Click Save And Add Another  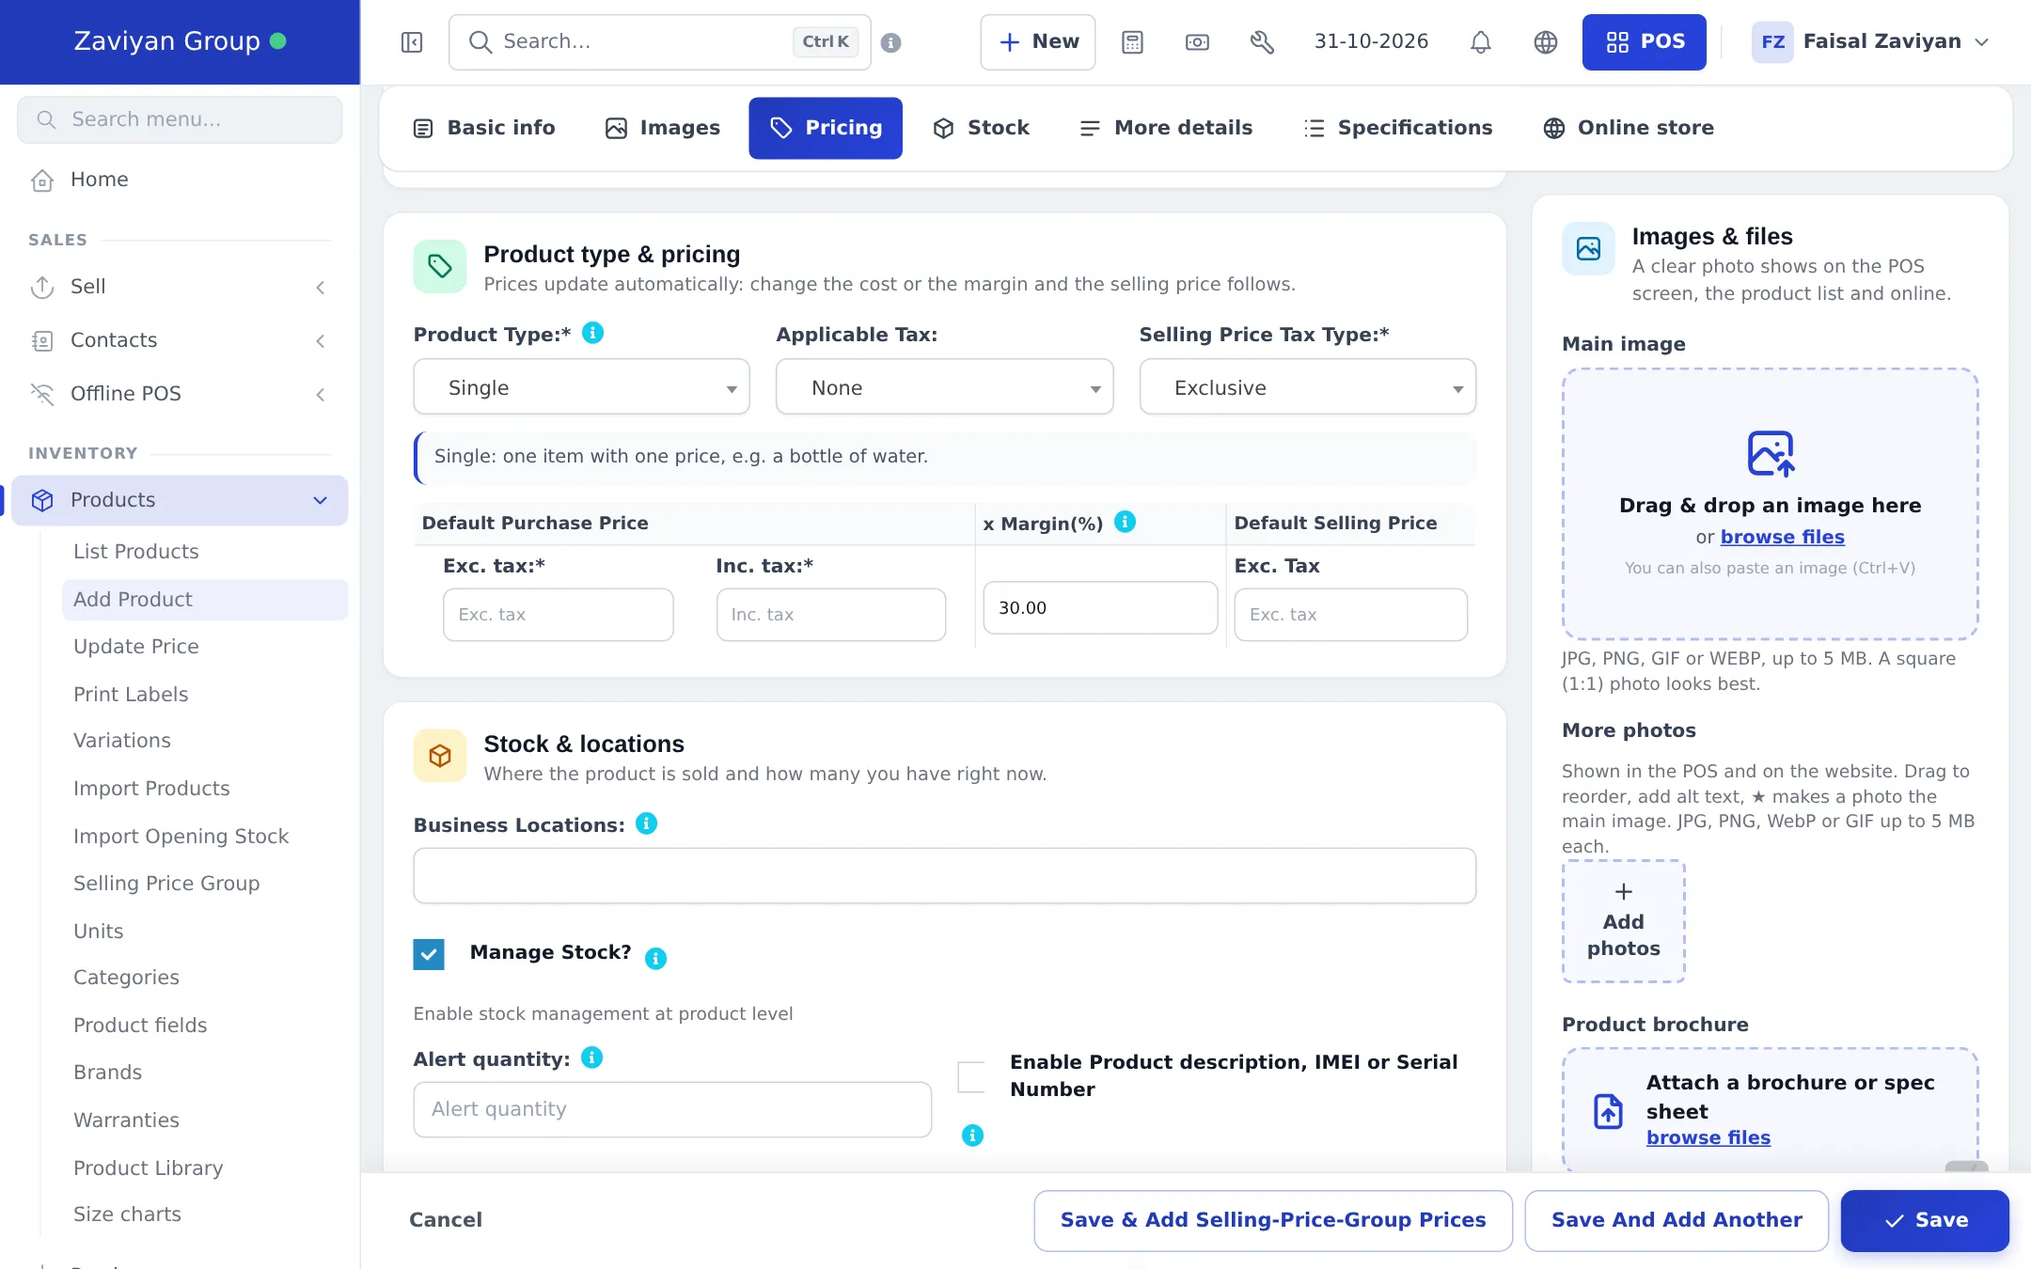click(x=1677, y=1220)
